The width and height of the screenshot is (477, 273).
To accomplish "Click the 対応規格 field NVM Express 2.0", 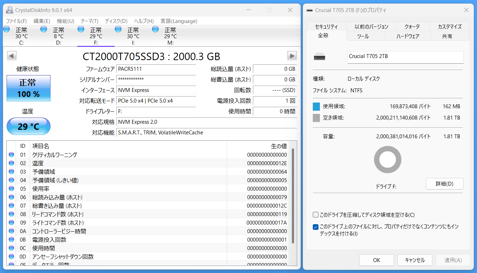I will [x=207, y=122].
